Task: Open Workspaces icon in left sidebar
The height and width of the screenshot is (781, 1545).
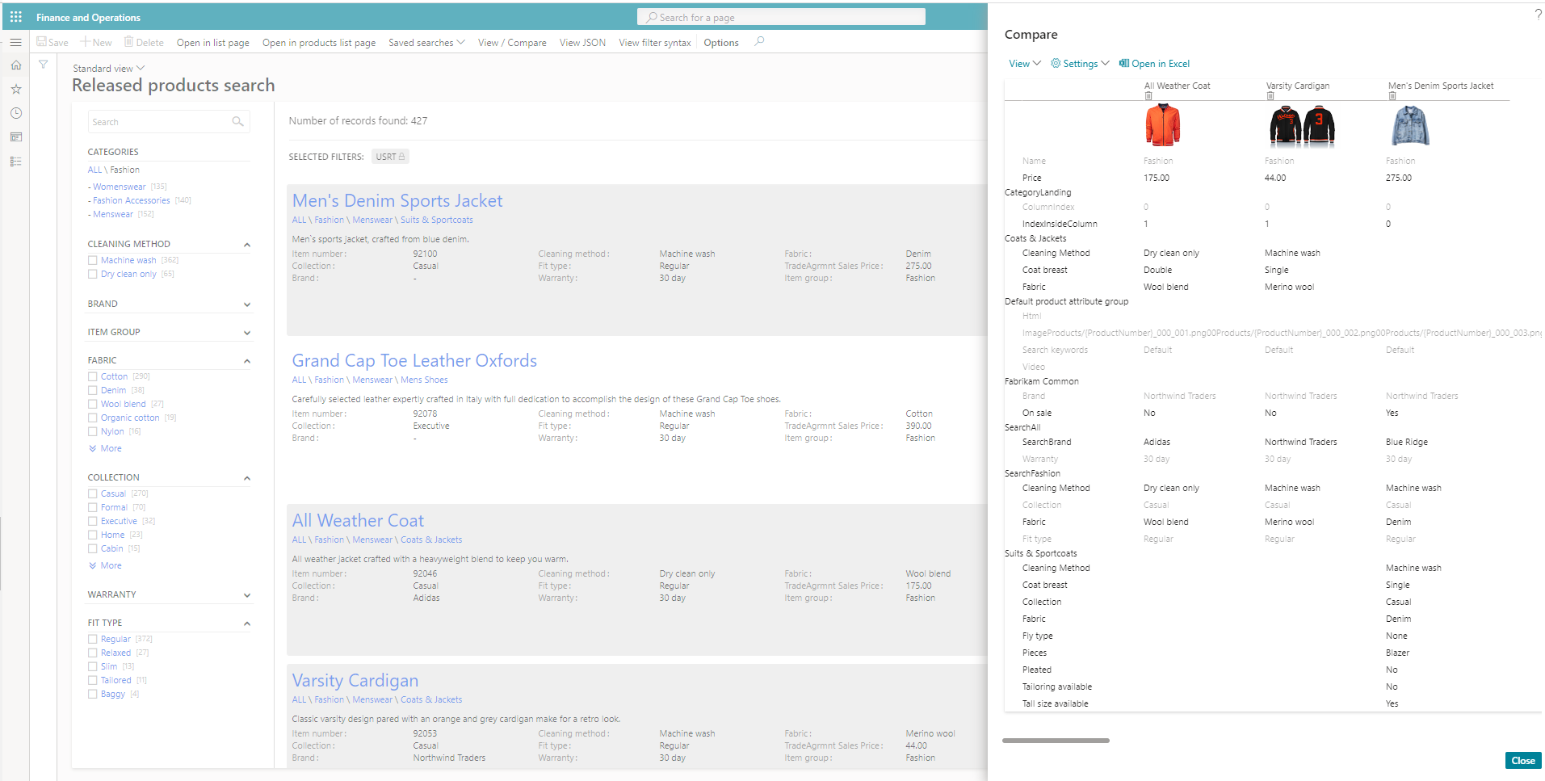Action: [15, 137]
